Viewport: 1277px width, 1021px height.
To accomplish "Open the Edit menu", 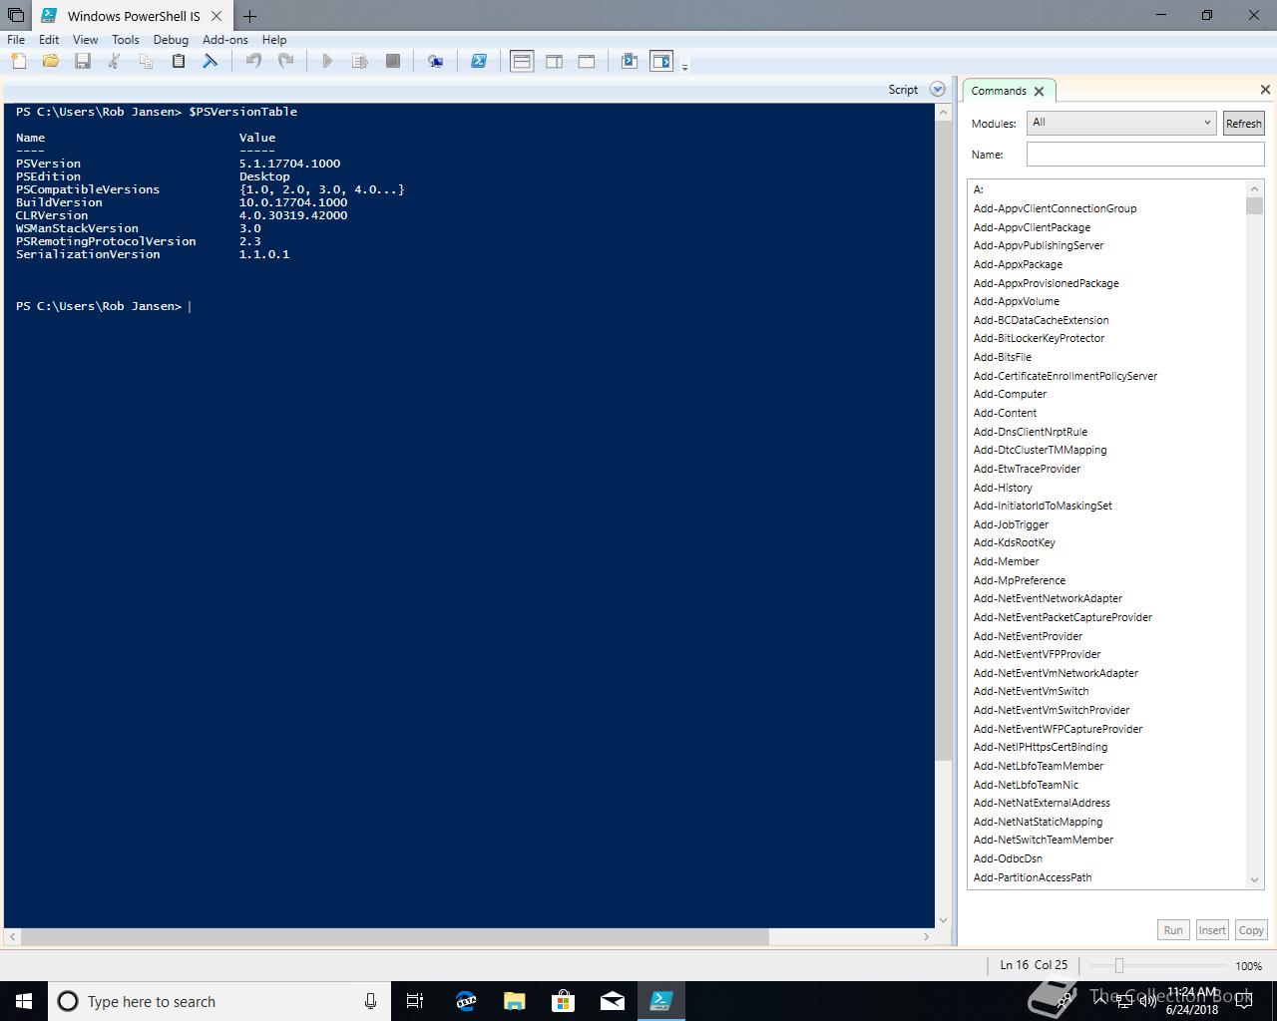I will 49,40.
